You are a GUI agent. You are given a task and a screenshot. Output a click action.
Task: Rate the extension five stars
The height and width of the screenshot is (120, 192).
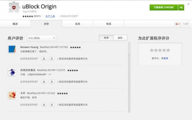coord(168,50)
